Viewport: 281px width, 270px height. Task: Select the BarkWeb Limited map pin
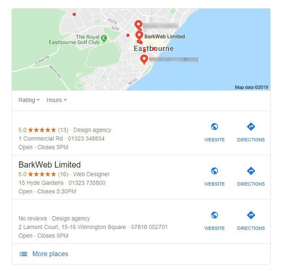point(139,36)
